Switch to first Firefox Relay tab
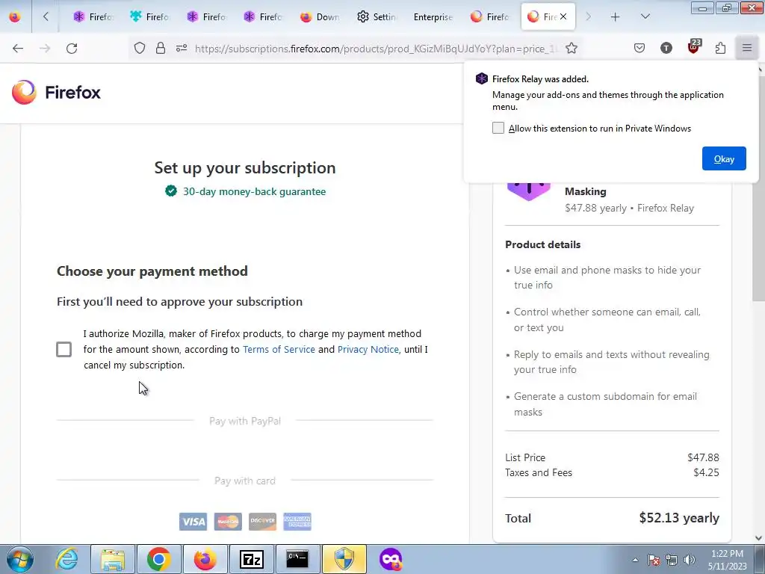 (x=93, y=16)
